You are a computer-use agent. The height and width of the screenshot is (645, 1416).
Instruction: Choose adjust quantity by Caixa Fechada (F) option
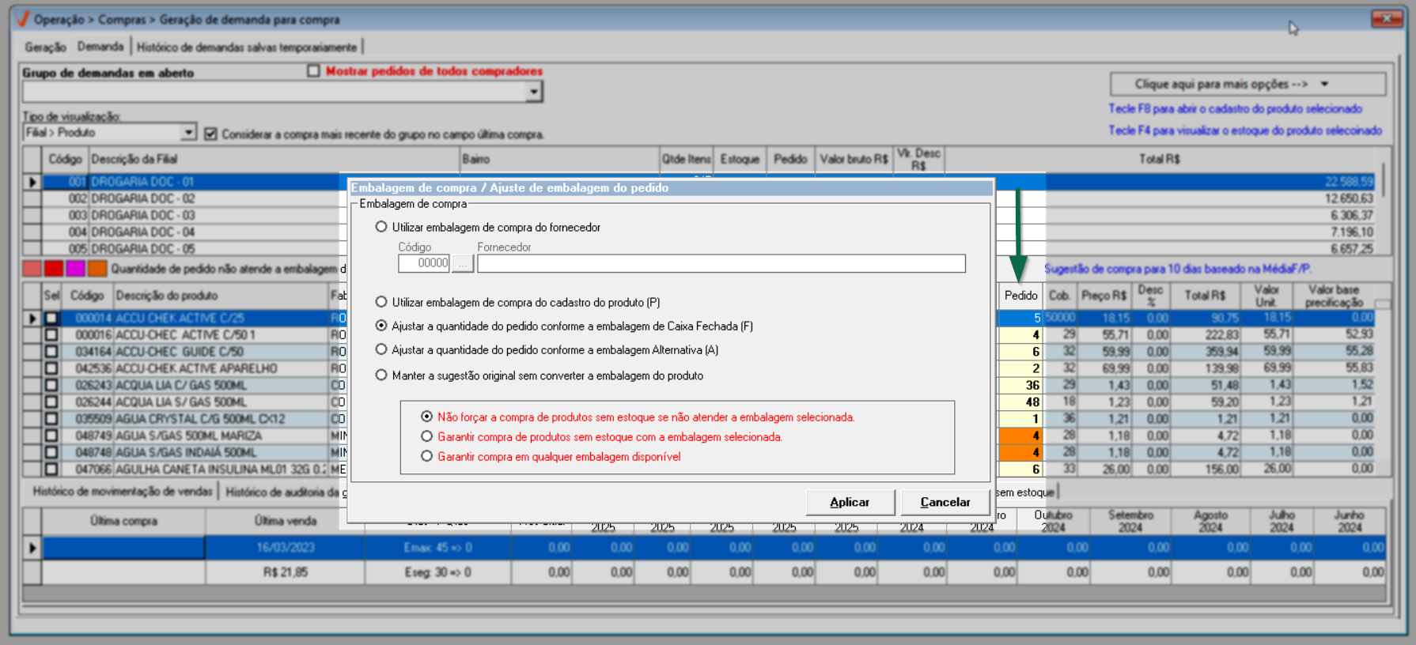pos(381,326)
